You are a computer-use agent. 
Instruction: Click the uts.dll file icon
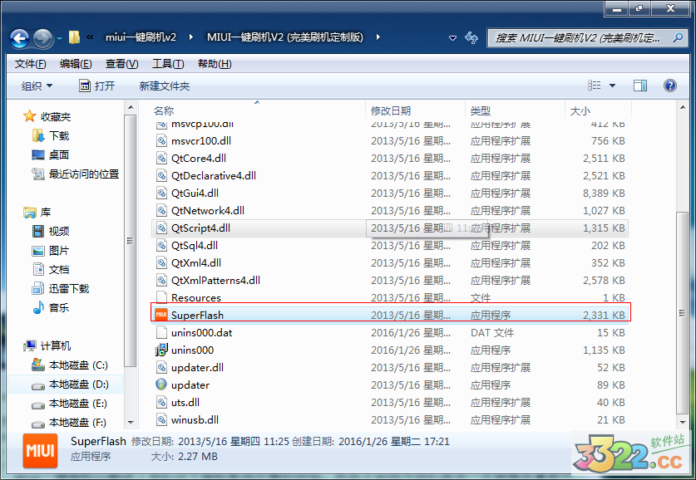[161, 403]
